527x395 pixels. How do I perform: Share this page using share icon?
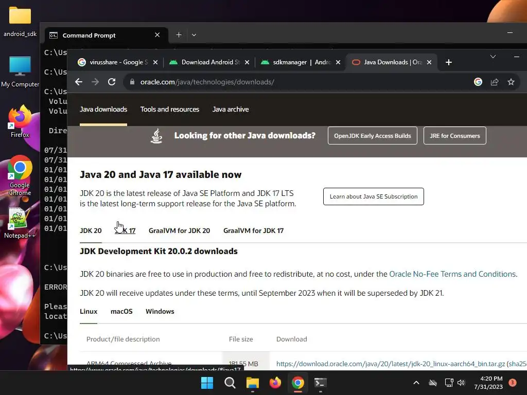point(495,82)
